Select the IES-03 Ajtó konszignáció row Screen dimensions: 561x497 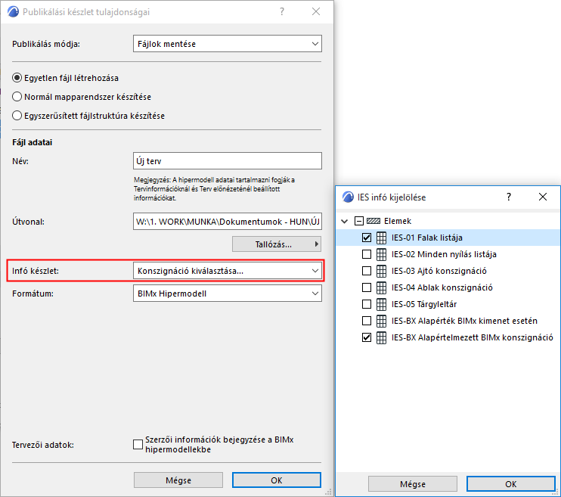point(448,271)
